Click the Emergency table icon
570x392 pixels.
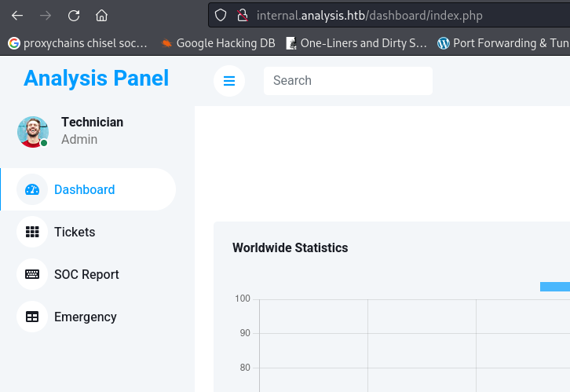[32, 317]
